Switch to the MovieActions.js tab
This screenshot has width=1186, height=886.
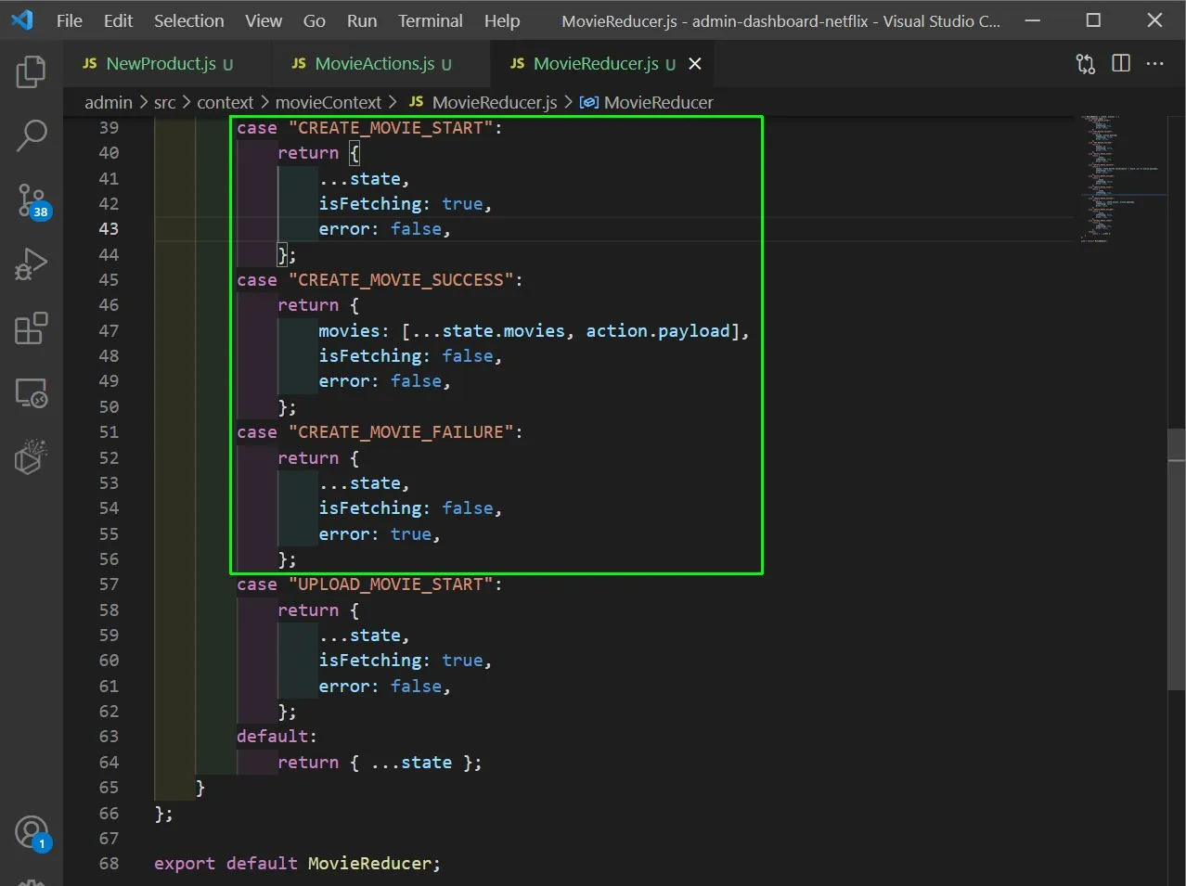[380, 63]
